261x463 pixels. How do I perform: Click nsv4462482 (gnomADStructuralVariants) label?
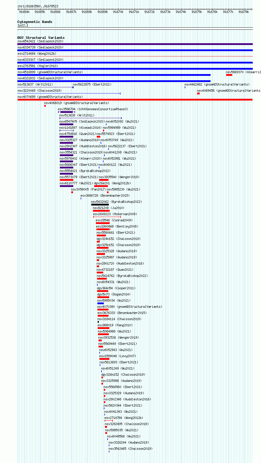[x=217, y=84]
